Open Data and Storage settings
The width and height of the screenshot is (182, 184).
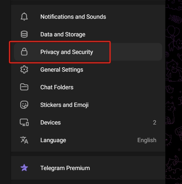88,34
